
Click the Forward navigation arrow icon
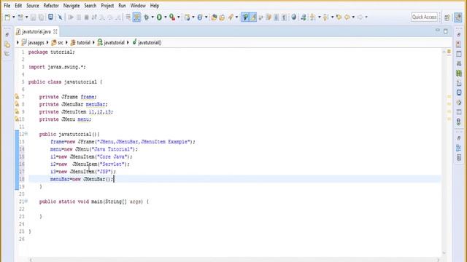pos(360,17)
